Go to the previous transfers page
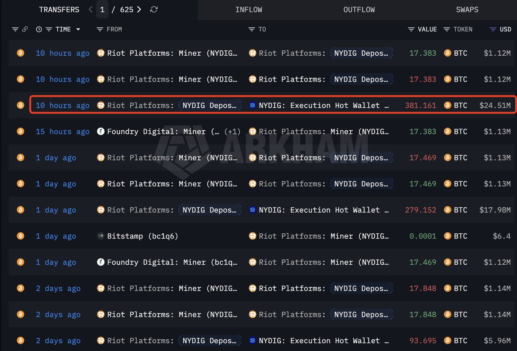This screenshot has width=517, height=351. [91, 9]
